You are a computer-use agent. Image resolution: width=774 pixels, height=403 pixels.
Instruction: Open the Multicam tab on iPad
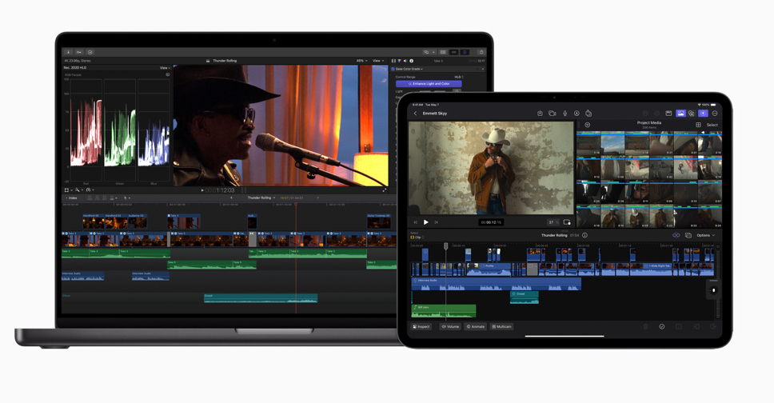coord(502,326)
